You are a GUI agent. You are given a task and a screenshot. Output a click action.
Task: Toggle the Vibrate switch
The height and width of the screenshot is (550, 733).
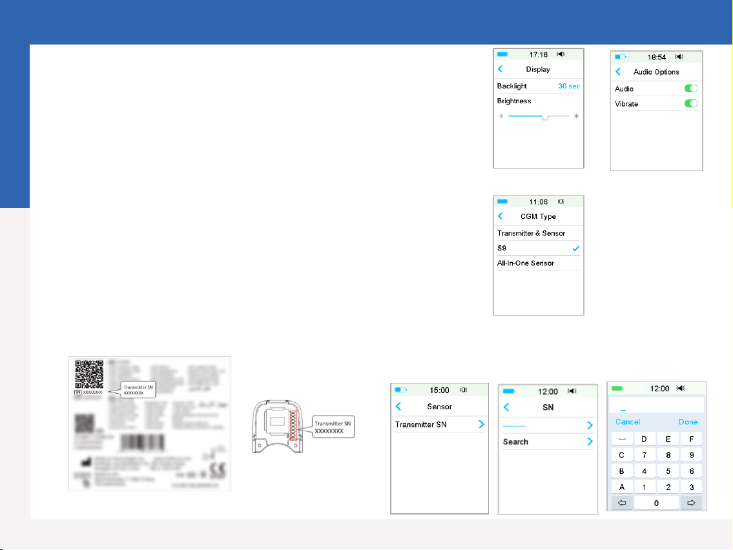tap(691, 104)
